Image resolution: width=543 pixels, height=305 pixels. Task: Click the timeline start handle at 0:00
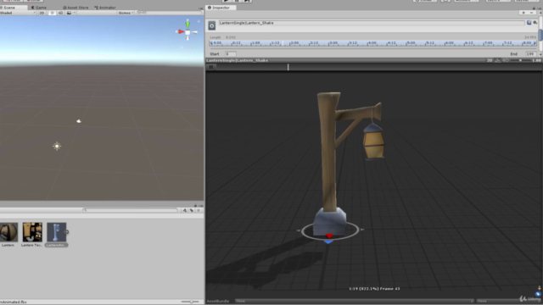211,43
